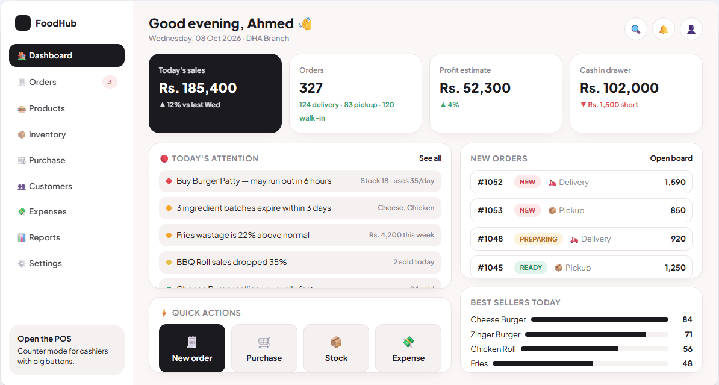The width and height of the screenshot is (719, 385).
Task: Open order #1053 row
Action: tap(582, 211)
